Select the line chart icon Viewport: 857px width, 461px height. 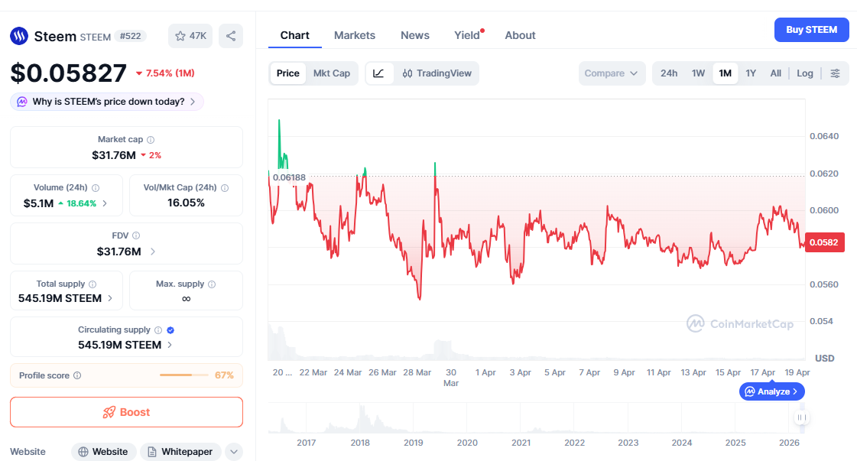tap(379, 73)
